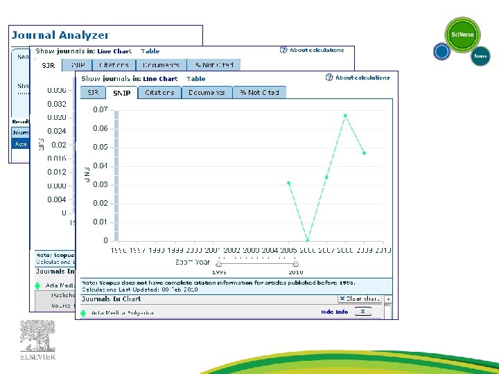Click right Zoom Year slider handle at 2010
The image size is (499, 374).
click(x=296, y=263)
